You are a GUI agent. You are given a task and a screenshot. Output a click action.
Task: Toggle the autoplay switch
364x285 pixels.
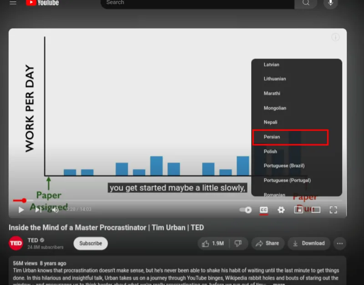tap(246, 210)
